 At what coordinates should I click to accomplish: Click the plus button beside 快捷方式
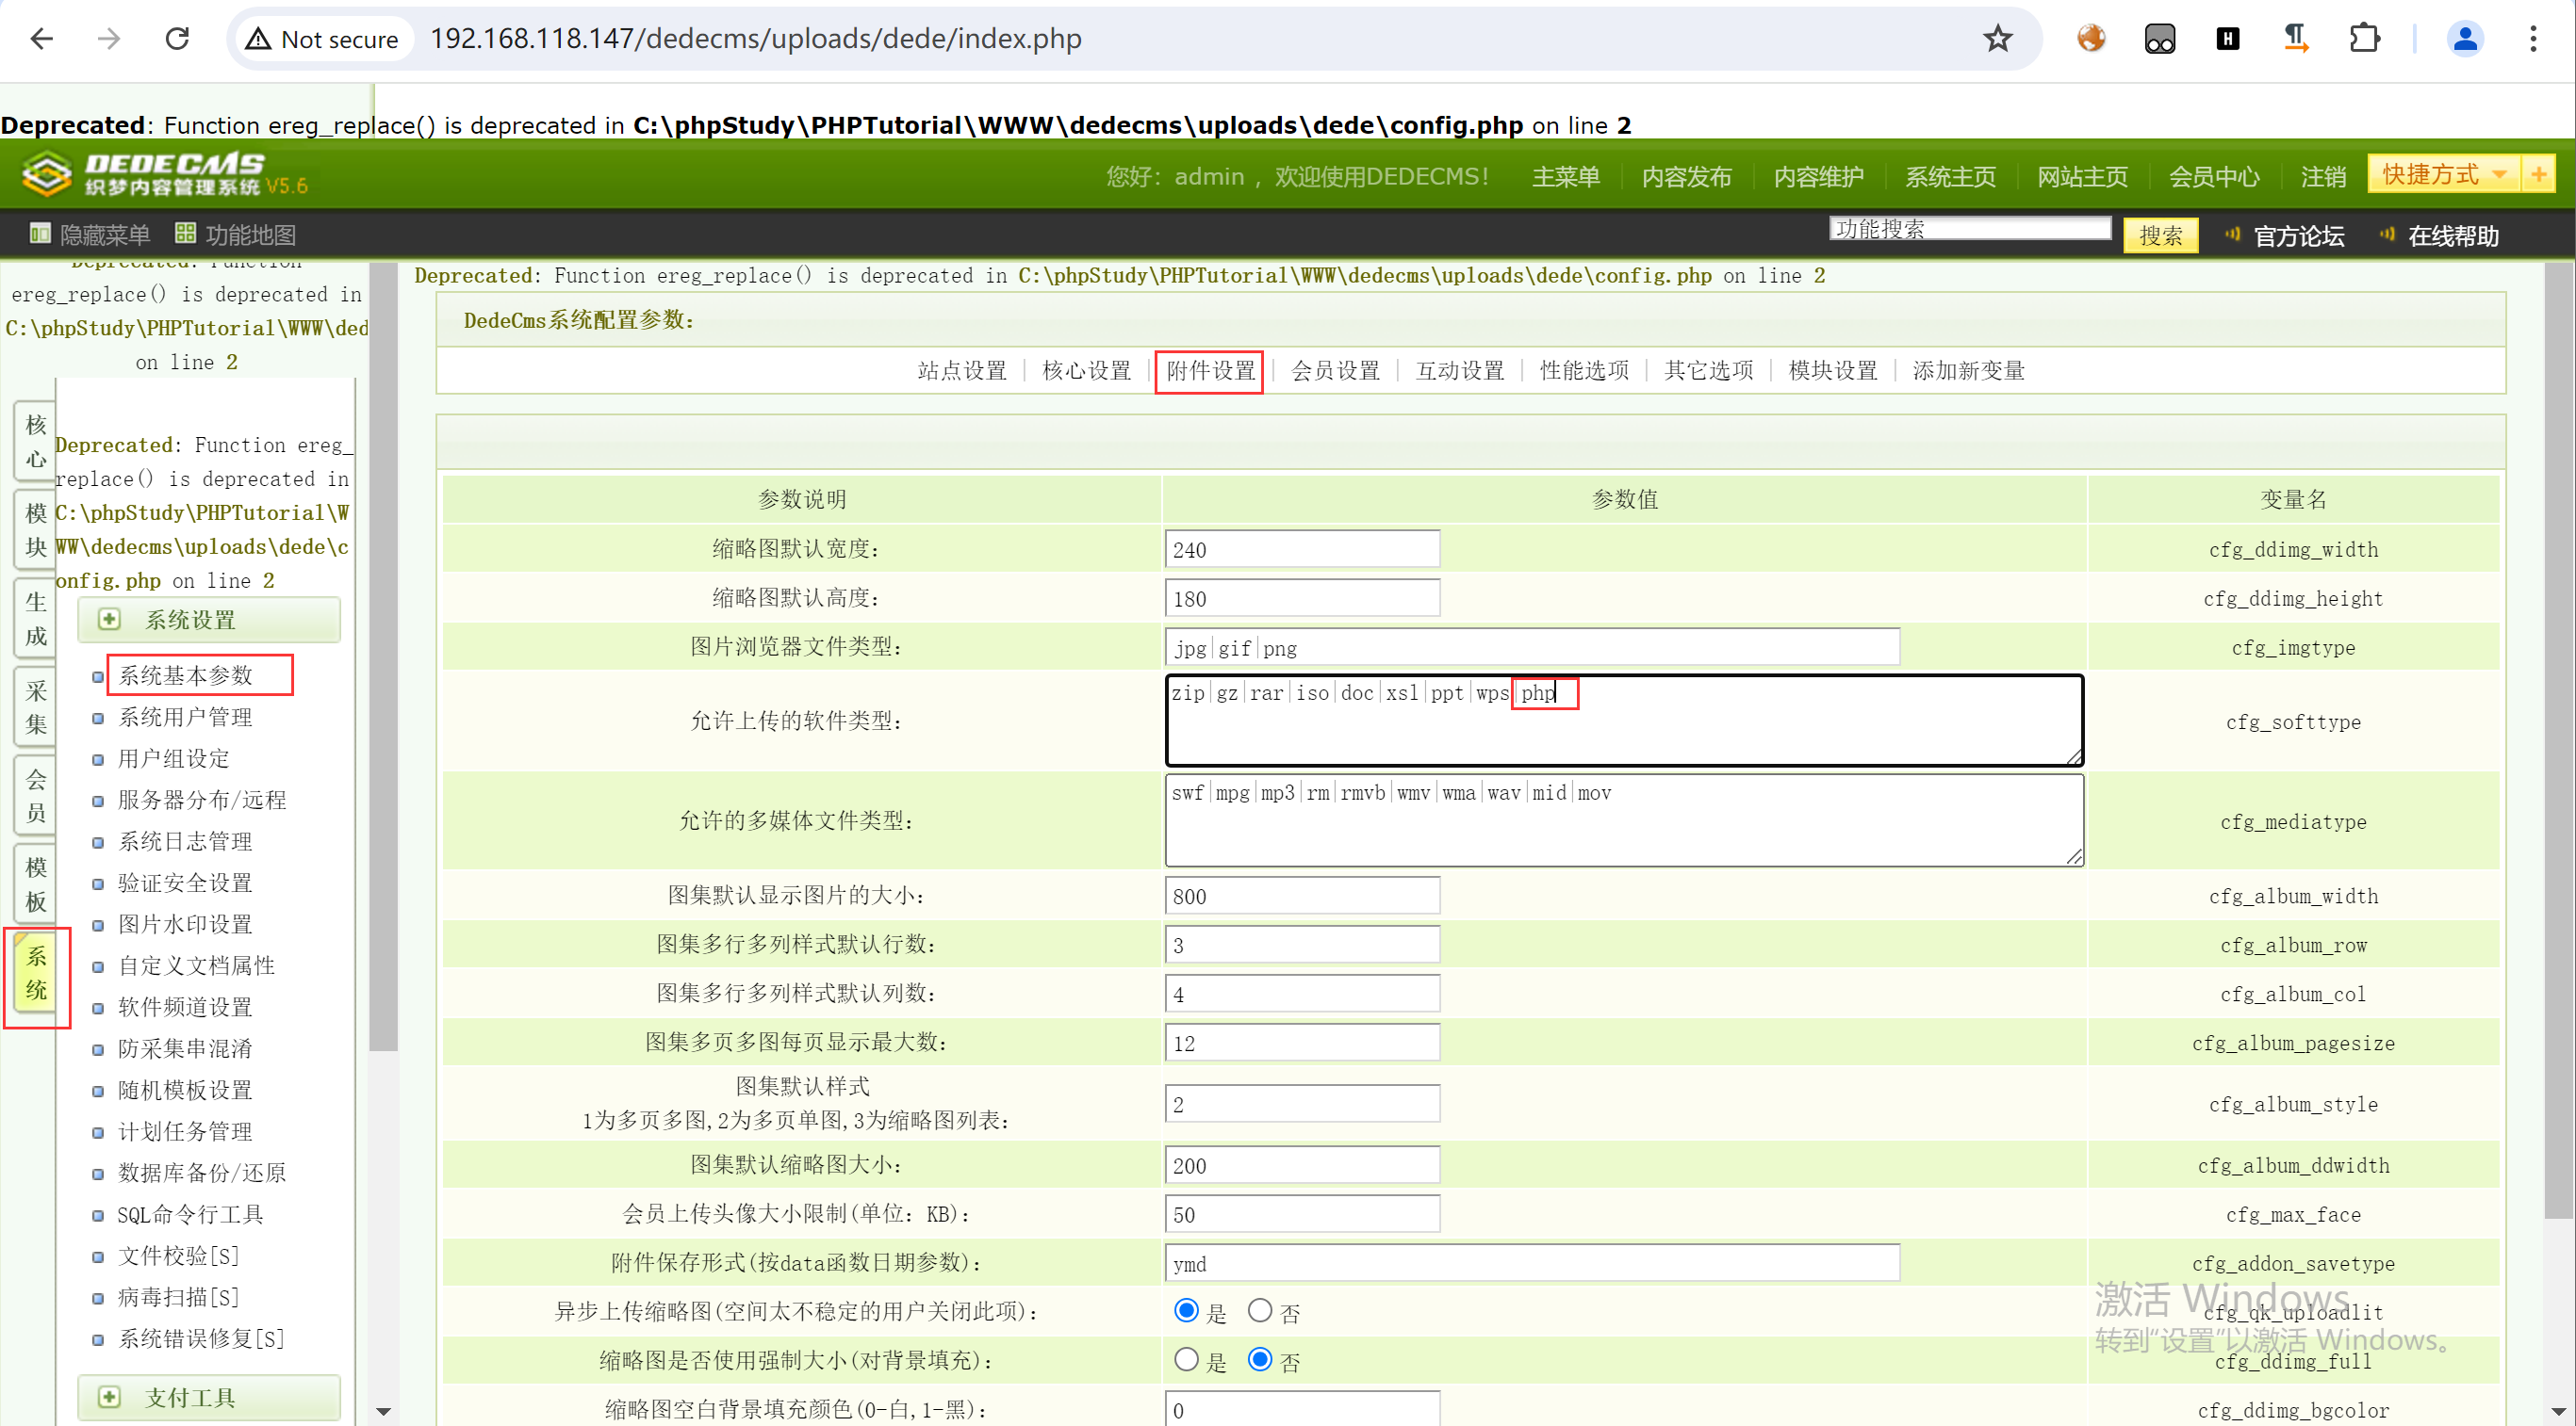point(2538,174)
